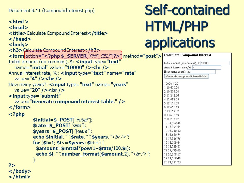Viewport: 244px width, 183px height.
Task: Click the output row '3 11,248.64'
Action: [x=172, y=95]
